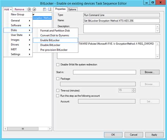Check the Package checkbox
Screen dimensions: 167x140
pyautogui.click(x=58, y=79)
